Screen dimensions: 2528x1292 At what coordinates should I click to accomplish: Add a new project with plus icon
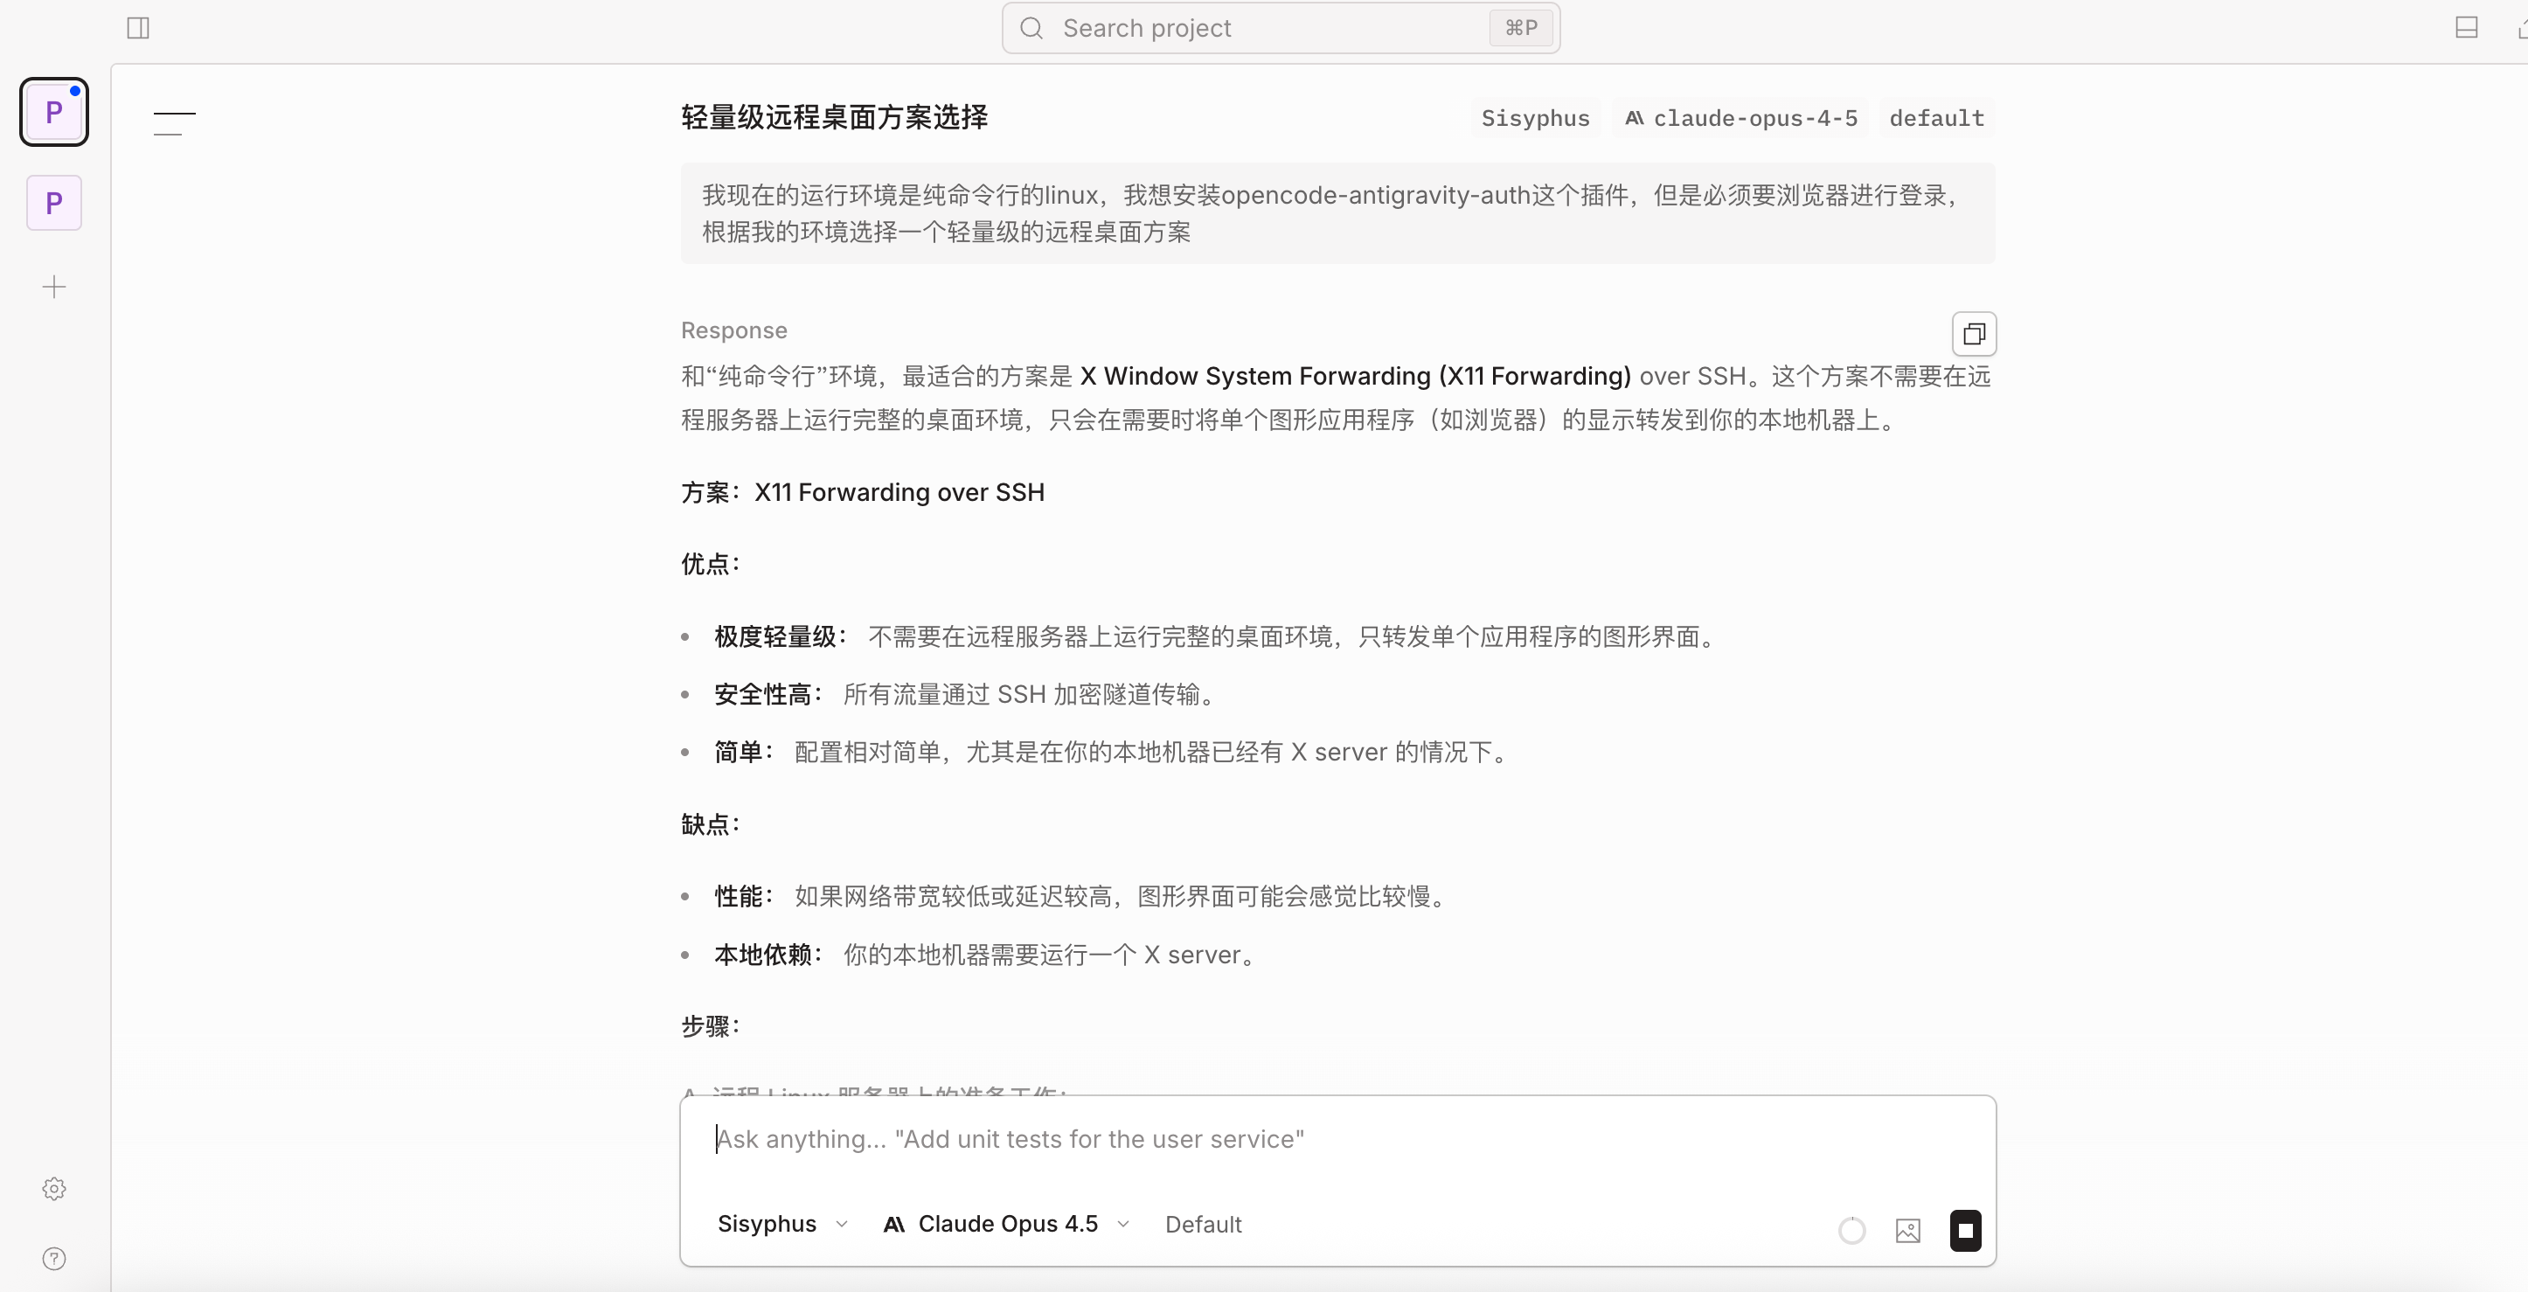[x=54, y=287]
